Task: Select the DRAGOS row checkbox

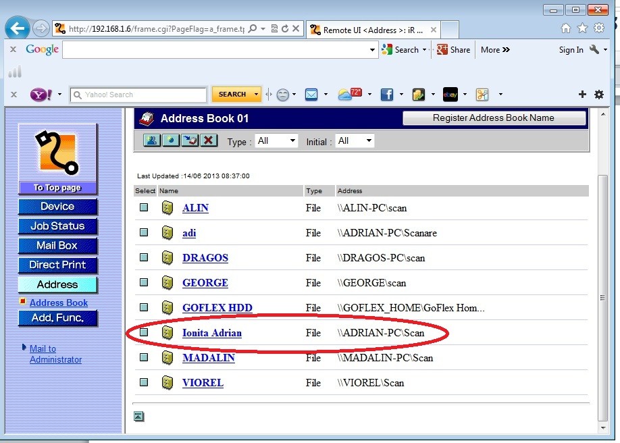Action: tap(144, 257)
